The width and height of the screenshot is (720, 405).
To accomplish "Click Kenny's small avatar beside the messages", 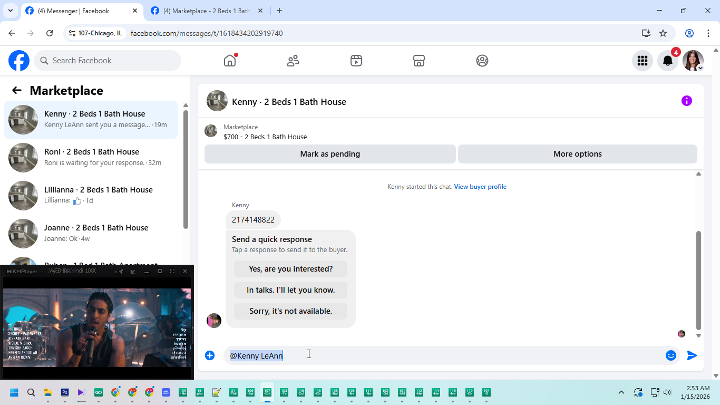I will click(214, 321).
